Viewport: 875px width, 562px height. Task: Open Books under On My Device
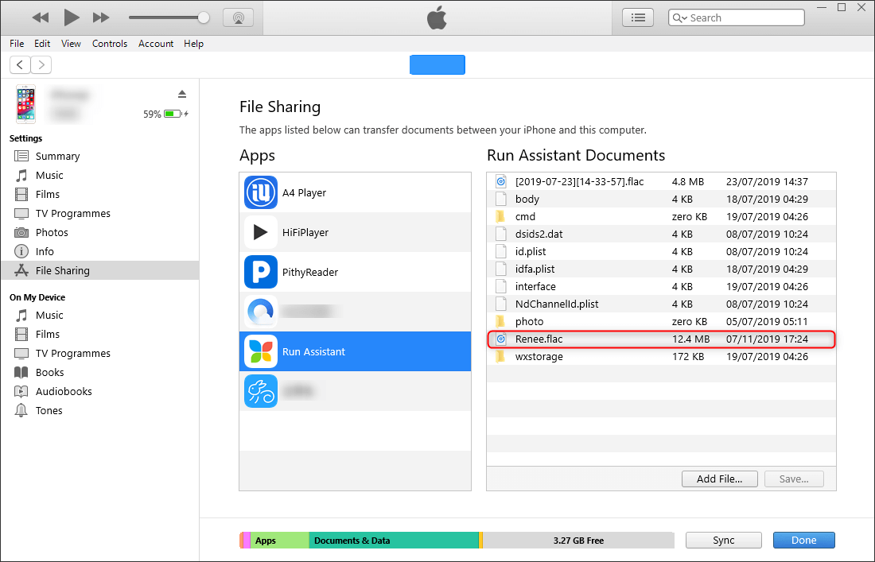(100, 373)
